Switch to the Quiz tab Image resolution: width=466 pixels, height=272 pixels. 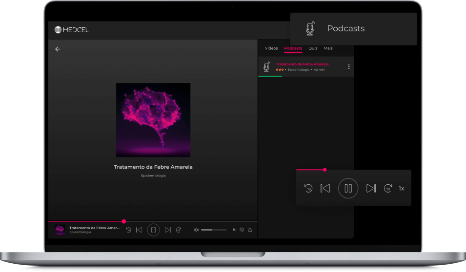click(313, 48)
